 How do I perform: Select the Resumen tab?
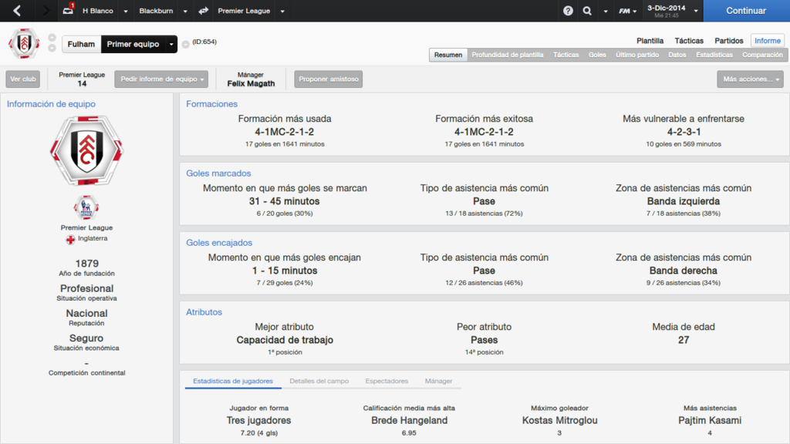(x=448, y=55)
